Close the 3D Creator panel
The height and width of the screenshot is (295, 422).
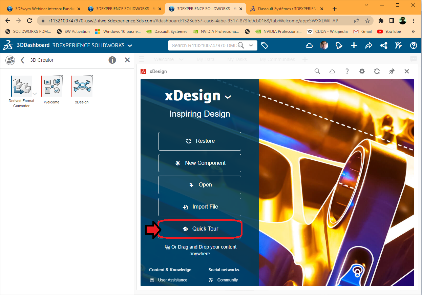pyautogui.click(x=127, y=60)
